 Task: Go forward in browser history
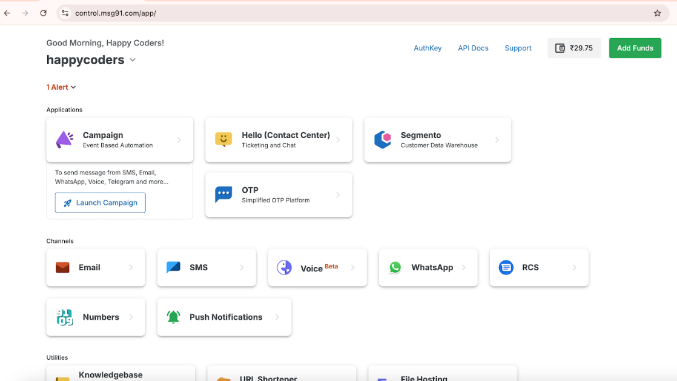25,13
